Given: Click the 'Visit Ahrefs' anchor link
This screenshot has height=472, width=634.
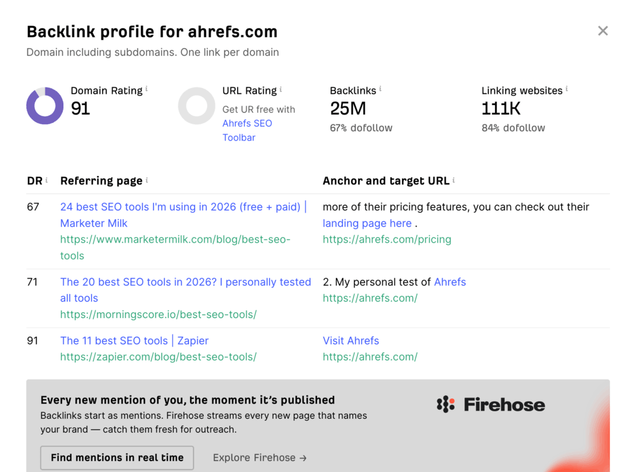Looking at the screenshot, I should tap(351, 341).
